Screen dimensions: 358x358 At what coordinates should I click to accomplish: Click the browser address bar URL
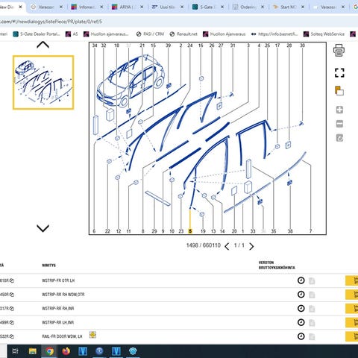click(51, 22)
